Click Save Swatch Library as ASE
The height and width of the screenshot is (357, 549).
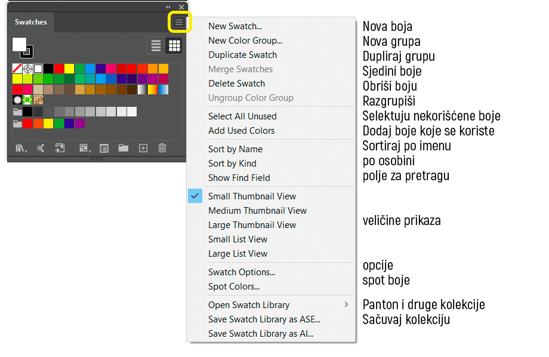click(x=264, y=319)
